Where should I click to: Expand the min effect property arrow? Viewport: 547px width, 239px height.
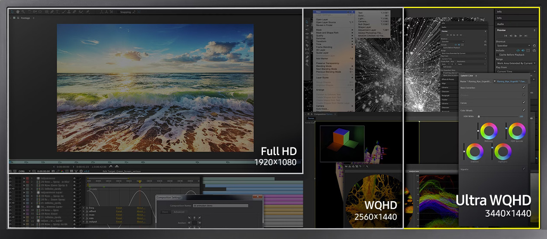click(84, 218)
